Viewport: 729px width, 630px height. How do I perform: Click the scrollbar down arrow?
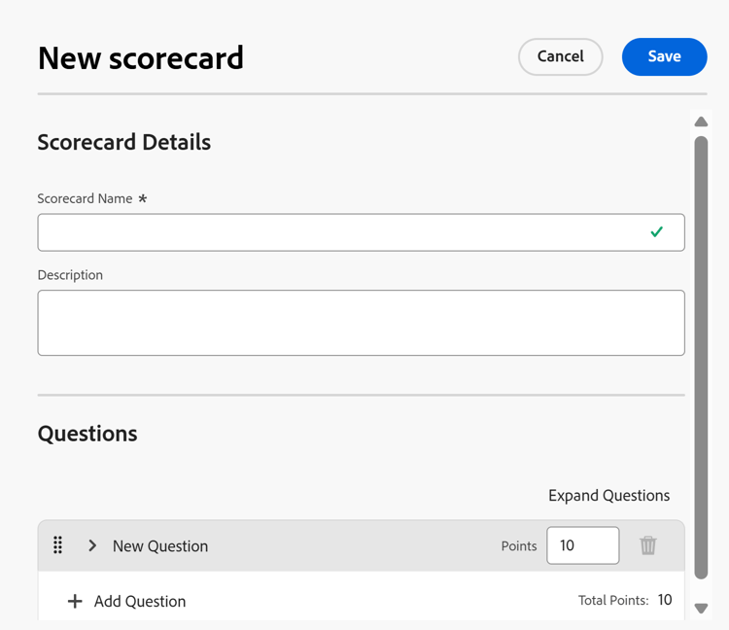coord(701,609)
